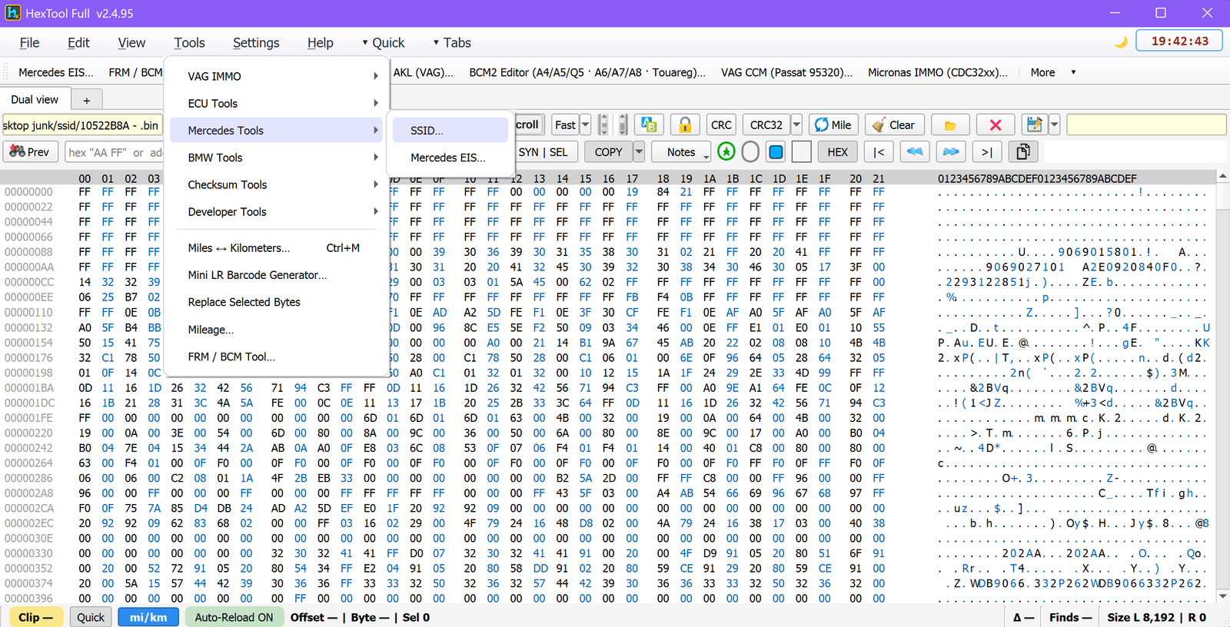The image size is (1230, 627).
Task: Click the red X delete icon
Action: (x=996, y=124)
